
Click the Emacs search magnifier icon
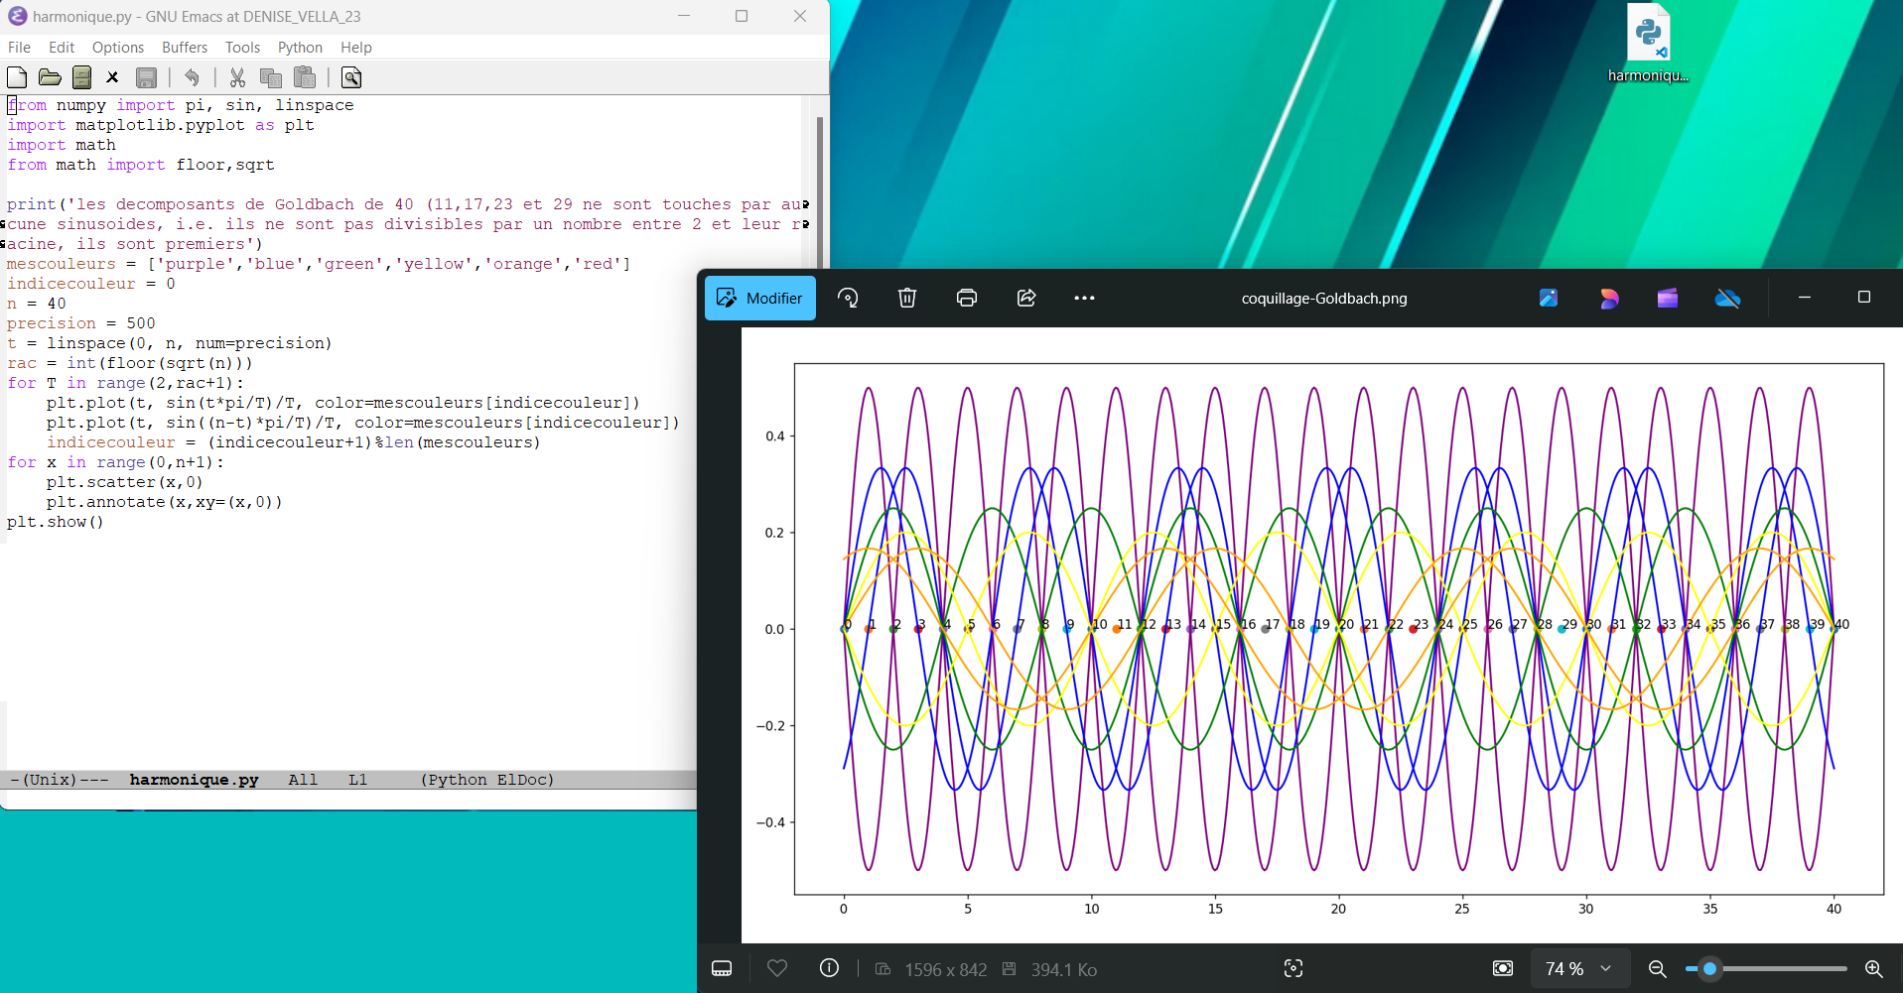pos(351,77)
